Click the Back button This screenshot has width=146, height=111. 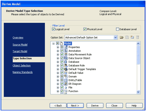[58, 106]
